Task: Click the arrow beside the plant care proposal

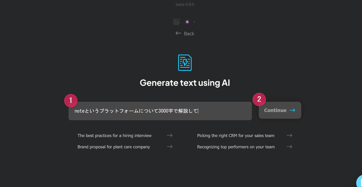Action: click(170, 147)
